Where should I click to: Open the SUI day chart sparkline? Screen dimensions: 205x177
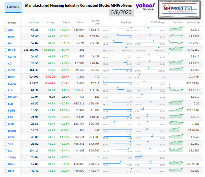click(177, 150)
